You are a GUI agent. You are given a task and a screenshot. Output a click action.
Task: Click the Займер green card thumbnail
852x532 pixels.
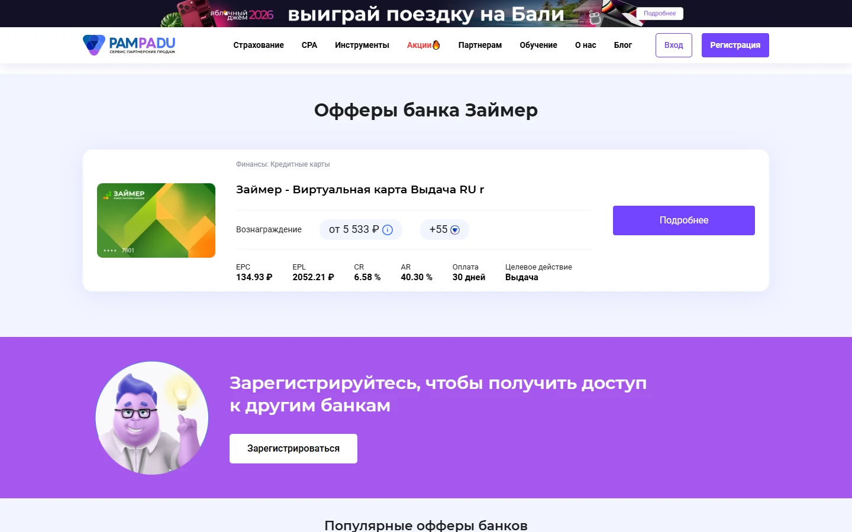[x=156, y=220]
